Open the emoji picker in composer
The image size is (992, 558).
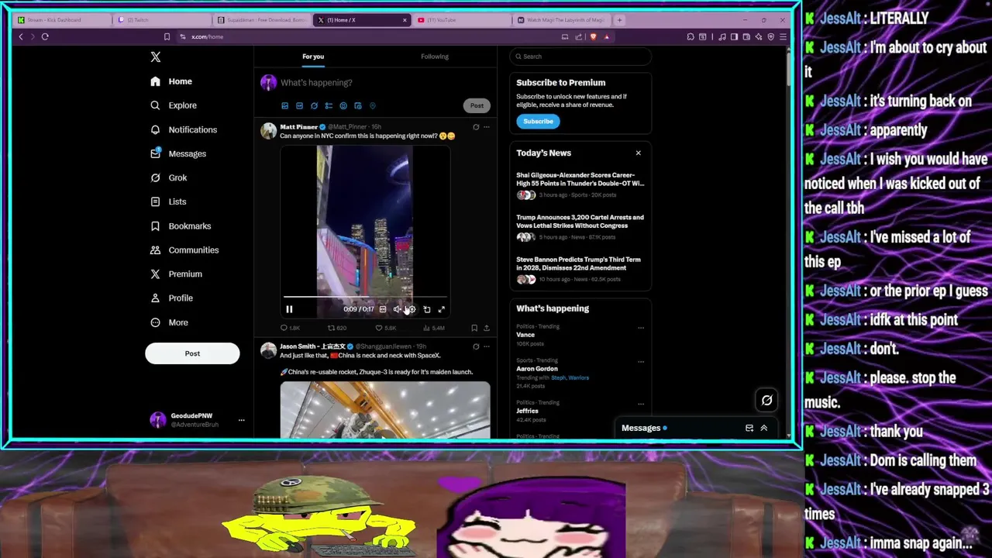(343, 105)
